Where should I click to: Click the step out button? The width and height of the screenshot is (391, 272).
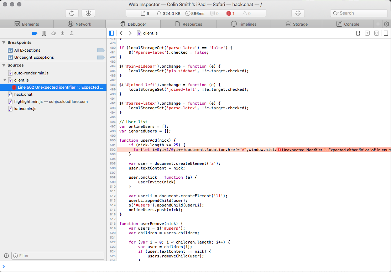pos(72,33)
